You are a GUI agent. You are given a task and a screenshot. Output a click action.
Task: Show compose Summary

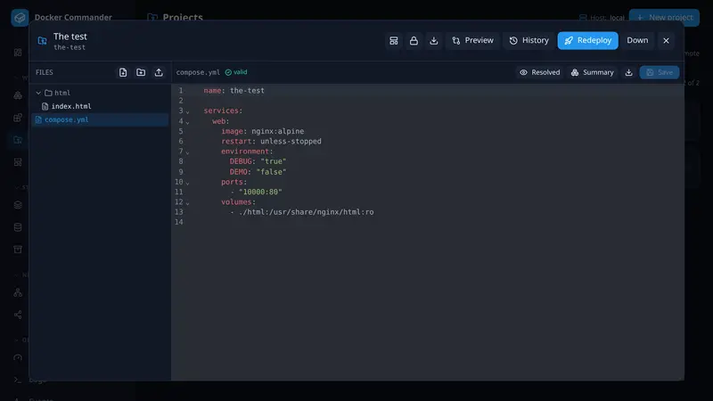tap(592, 72)
